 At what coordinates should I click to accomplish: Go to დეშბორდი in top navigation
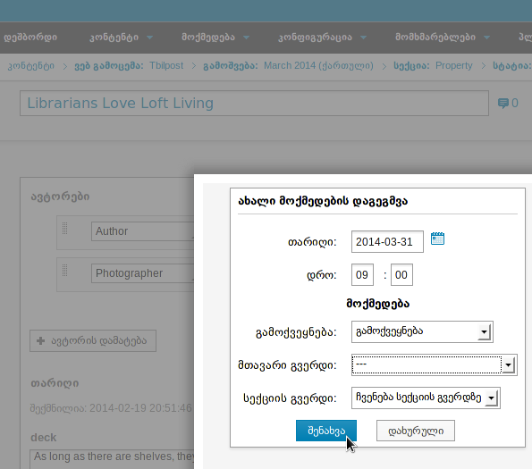click(30, 38)
